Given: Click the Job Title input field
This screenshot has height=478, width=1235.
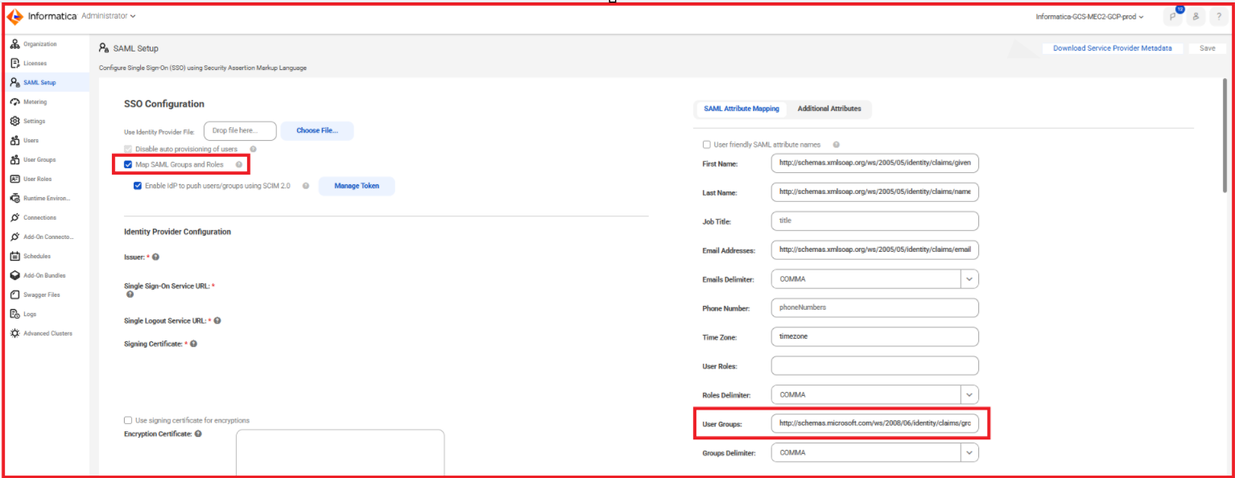Looking at the screenshot, I should click(x=874, y=221).
